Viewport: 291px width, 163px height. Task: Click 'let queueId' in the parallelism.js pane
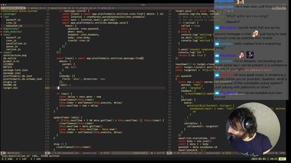(183, 76)
